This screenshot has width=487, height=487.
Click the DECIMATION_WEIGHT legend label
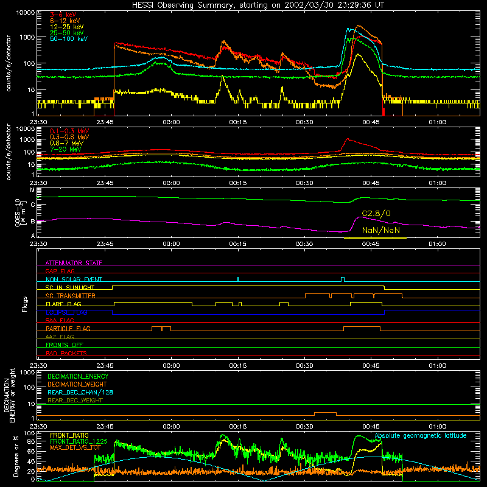(x=77, y=384)
